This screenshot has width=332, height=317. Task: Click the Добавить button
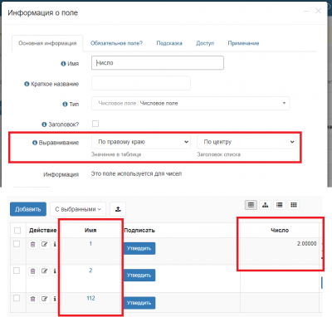click(28, 209)
